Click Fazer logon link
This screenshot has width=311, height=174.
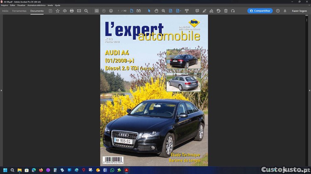[299, 11]
